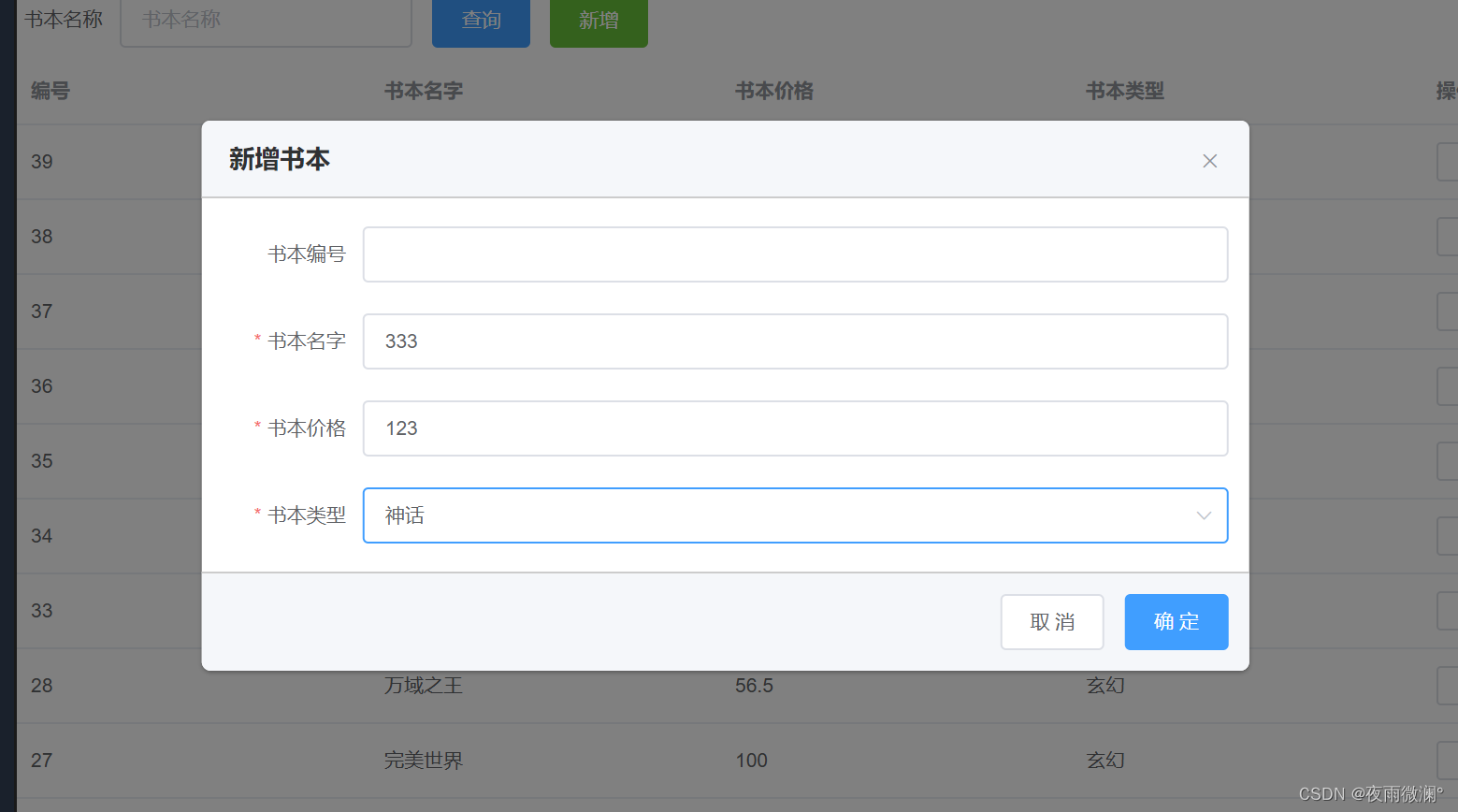Viewport: 1458px width, 812px height.
Task: Select row number 27
Action: 42,761
